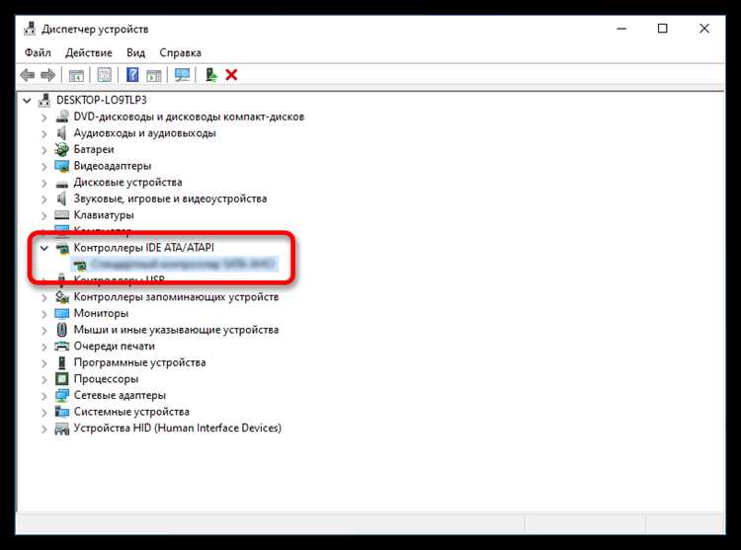Image resolution: width=741 pixels, height=550 pixels.
Task: Expand the Сетевые адаптеры node
Action: (44, 396)
